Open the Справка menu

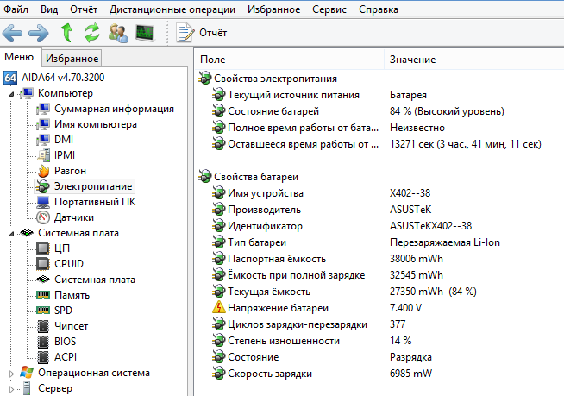pos(379,9)
